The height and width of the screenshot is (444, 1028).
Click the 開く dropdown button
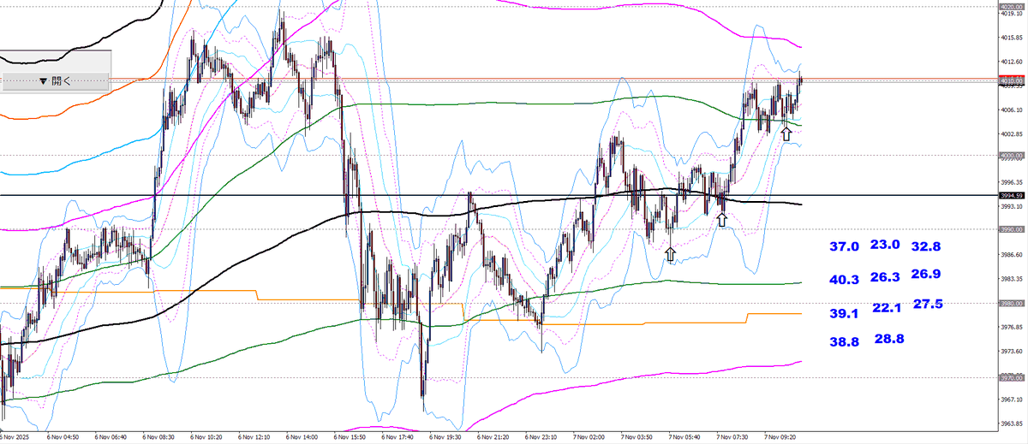55,81
